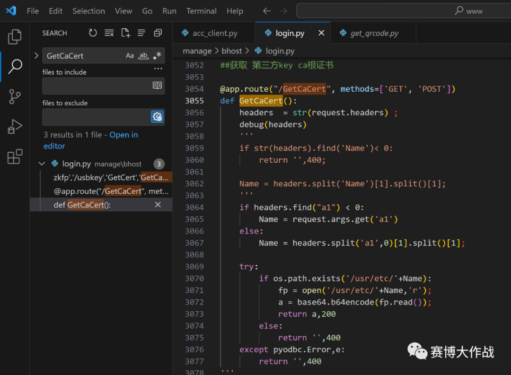
Task: Open result zkfp','/usbkey','GetCert'
Action: coord(111,177)
